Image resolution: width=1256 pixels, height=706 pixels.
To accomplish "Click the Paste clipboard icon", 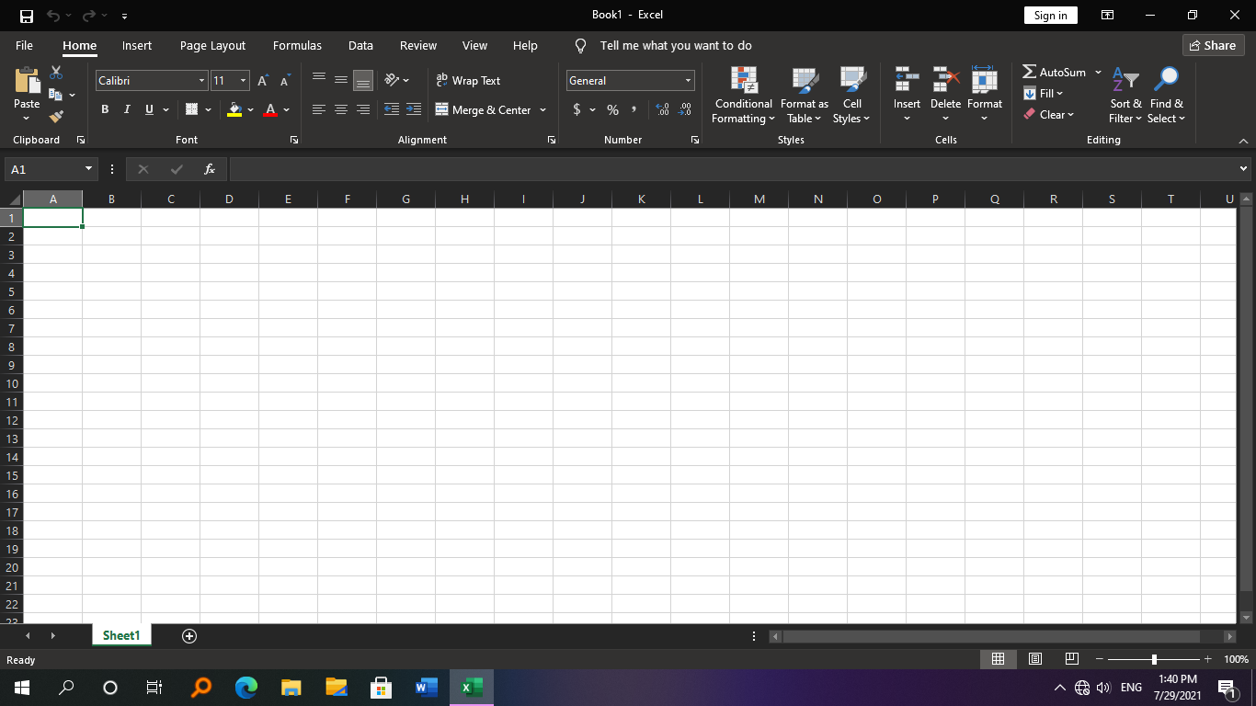I will click(x=27, y=81).
